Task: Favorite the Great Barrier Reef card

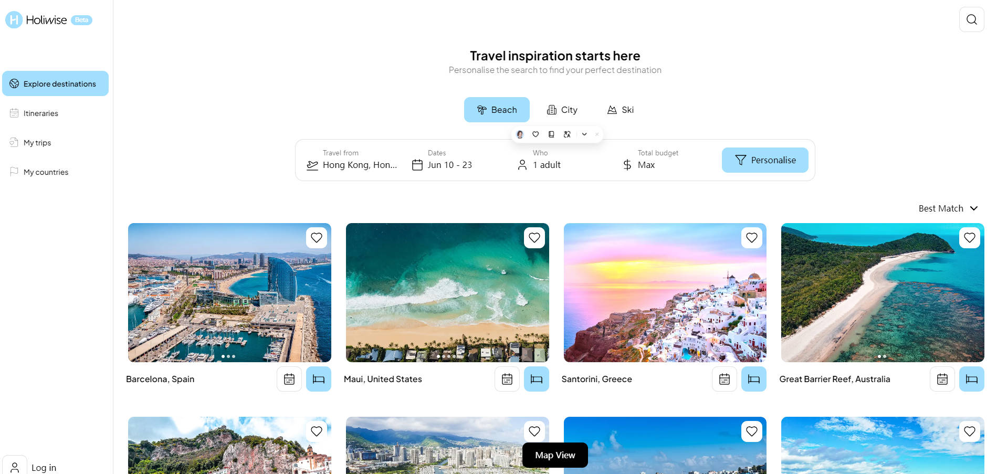Action: point(969,238)
